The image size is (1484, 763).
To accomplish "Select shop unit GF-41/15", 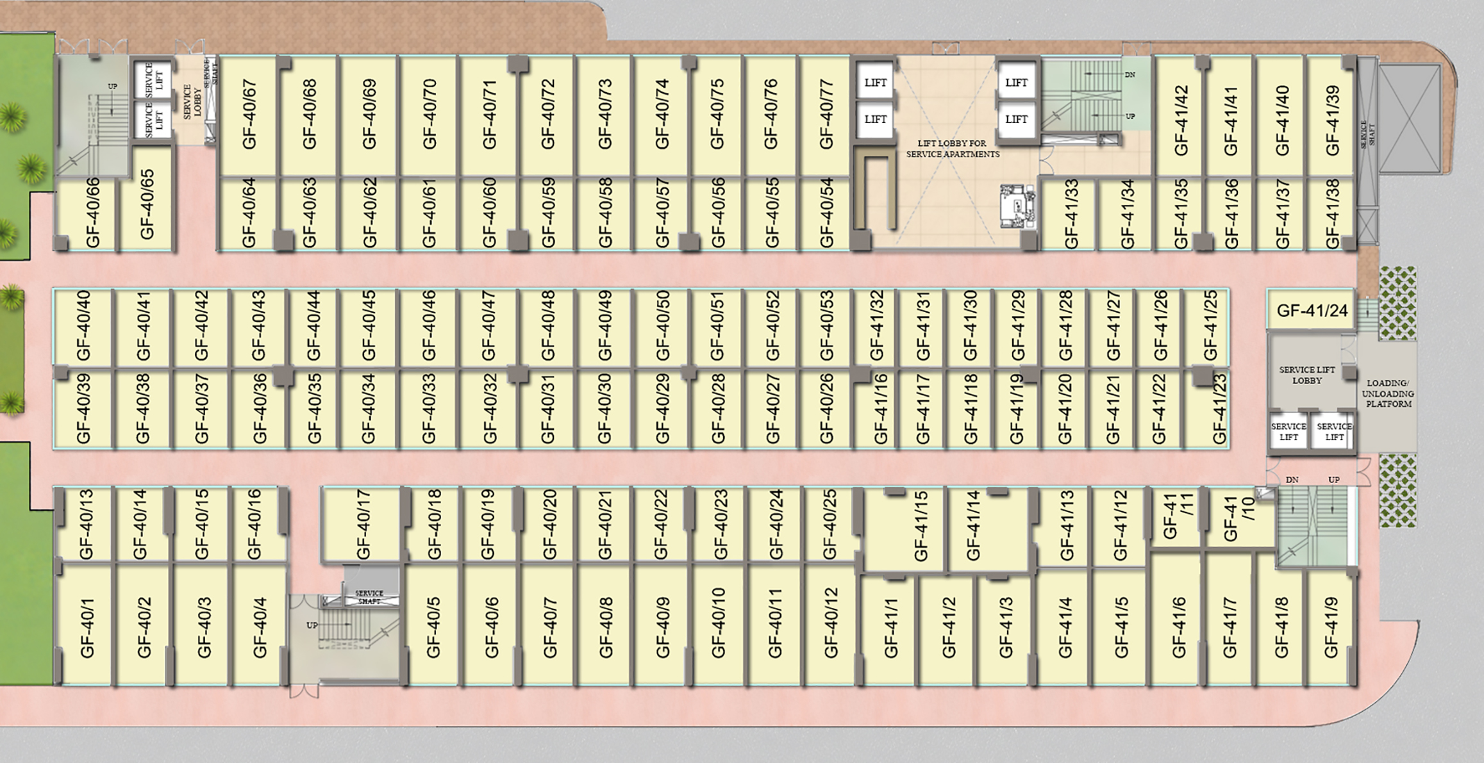I will 920,527.
